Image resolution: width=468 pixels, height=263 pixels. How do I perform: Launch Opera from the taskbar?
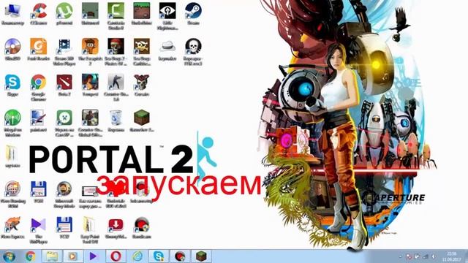tap(116, 256)
